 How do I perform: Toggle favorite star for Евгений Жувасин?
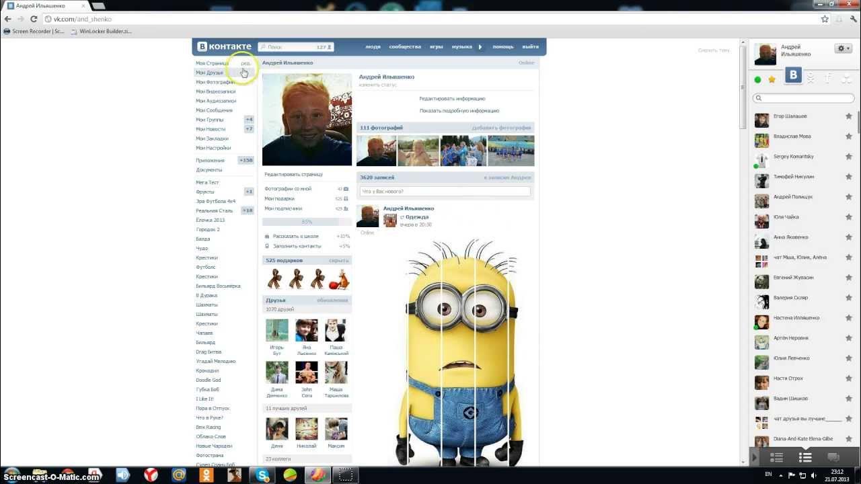(x=849, y=278)
